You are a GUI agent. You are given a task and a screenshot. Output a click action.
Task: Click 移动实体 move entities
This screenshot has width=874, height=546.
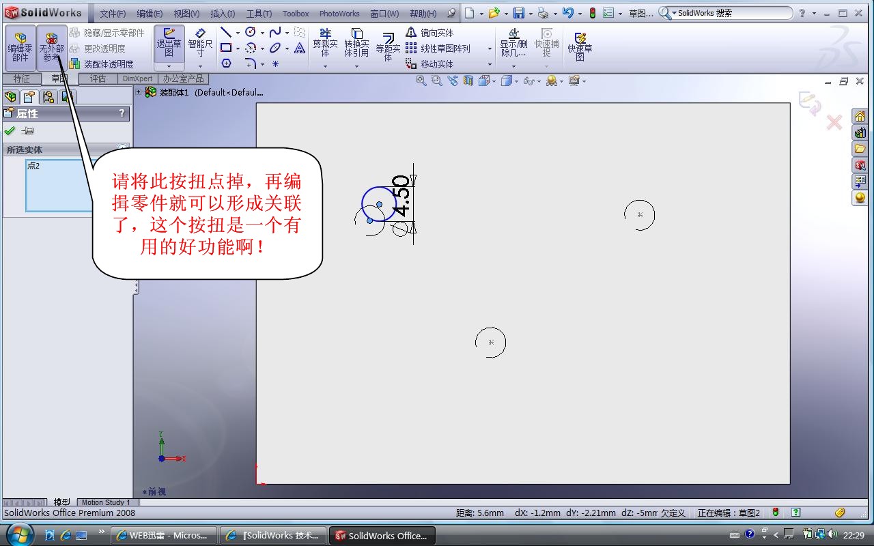(429, 64)
